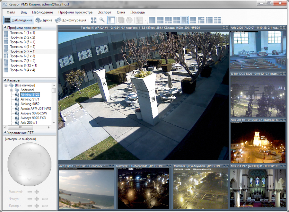Select Alinking 9122 camera in tree

30,94
